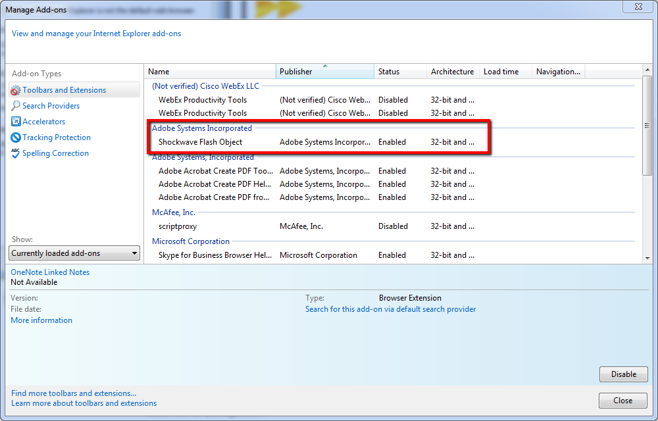The image size is (658, 421).
Task: Select Toolbars and Extensions add-on type
Action: point(74,89)
